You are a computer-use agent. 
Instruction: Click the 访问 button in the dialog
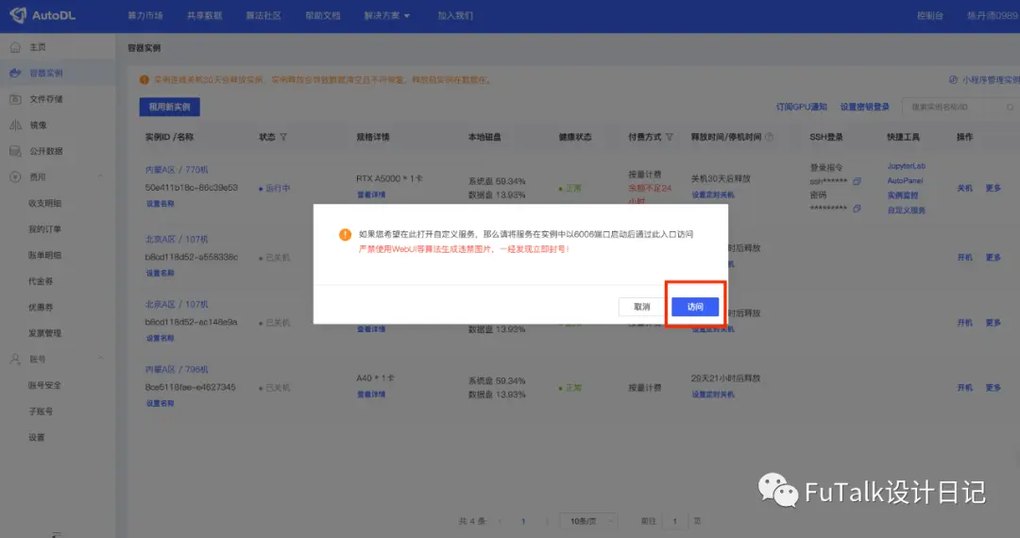(x=695, y=307)
